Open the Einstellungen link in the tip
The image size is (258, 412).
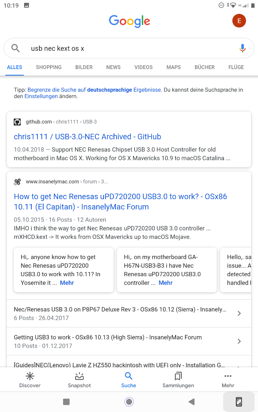(41, 97)
